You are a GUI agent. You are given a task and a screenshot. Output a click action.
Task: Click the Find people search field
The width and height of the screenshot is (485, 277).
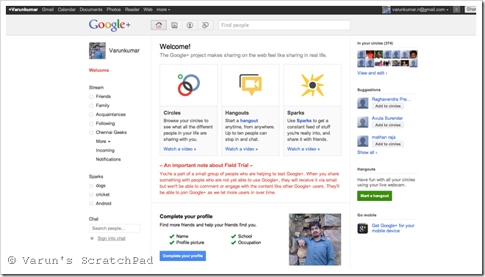click(284, 25)
